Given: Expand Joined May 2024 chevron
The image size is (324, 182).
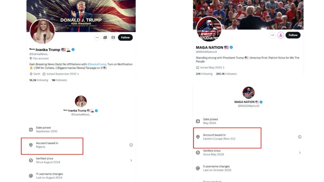Looking at the screenshot, I should 224,68.
